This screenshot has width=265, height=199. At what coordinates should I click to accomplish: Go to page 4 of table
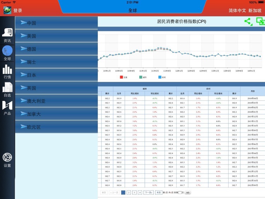[140, 193]
